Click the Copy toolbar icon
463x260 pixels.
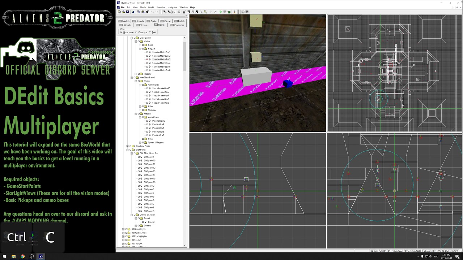[139, 12]
